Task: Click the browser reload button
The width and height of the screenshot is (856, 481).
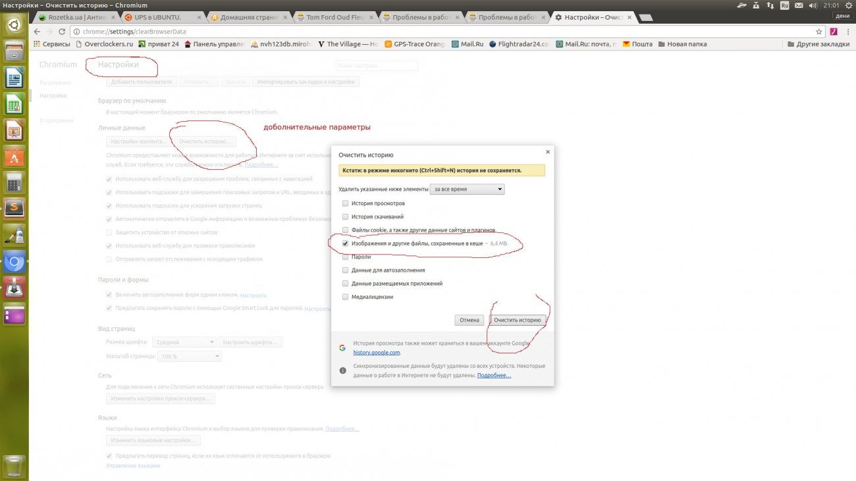Action: point(62,32)
